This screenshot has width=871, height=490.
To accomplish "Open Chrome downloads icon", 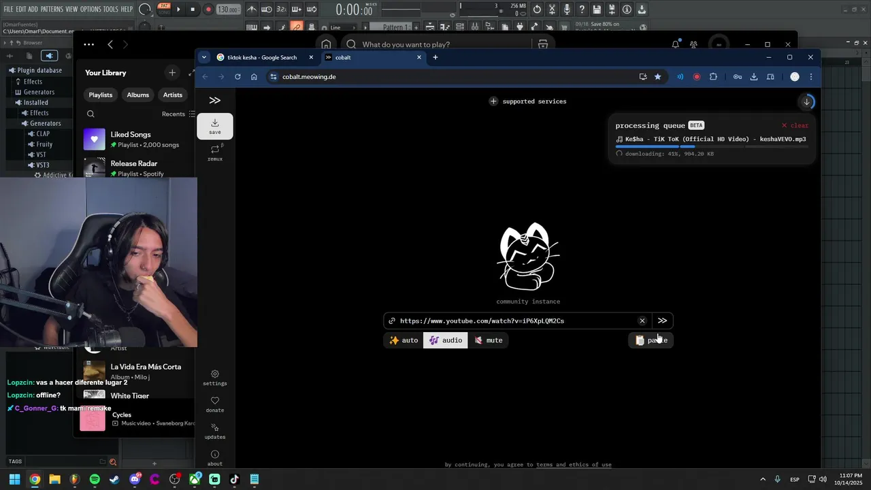I will (754, 77).
